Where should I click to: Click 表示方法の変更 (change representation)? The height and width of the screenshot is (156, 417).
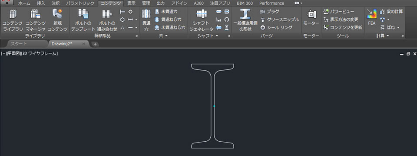[341, 19]
